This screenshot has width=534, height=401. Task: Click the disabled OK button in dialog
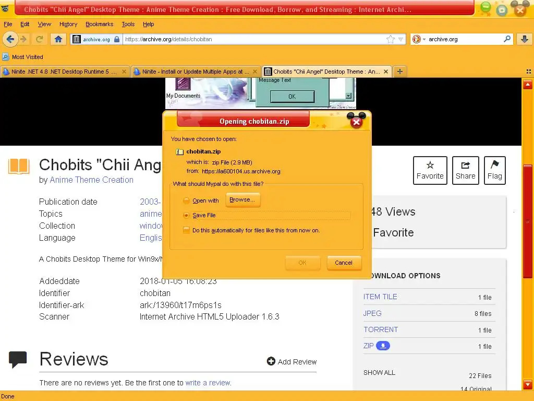(x=302, y=263)
